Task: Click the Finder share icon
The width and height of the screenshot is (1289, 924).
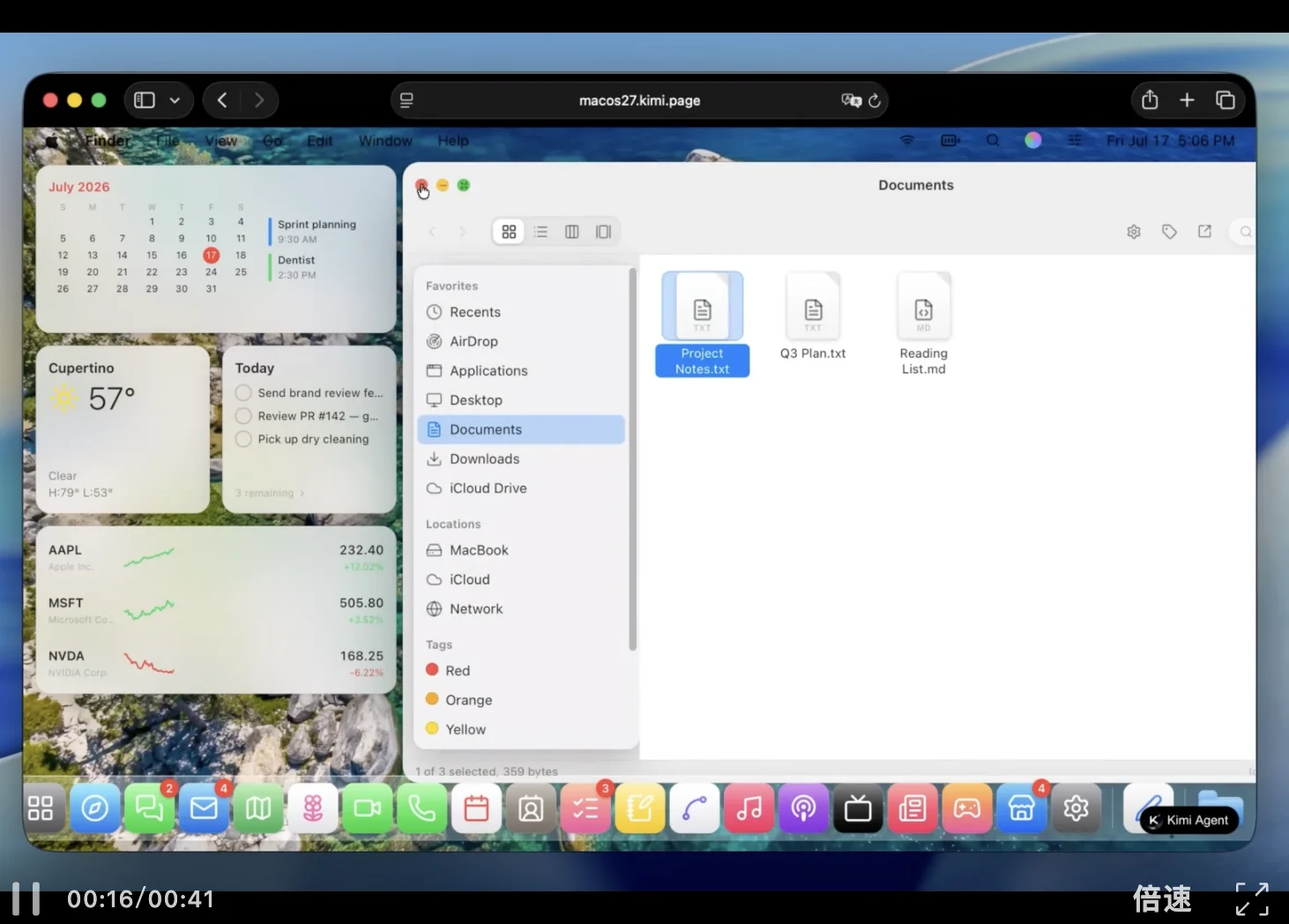Action: [1204, 232]
